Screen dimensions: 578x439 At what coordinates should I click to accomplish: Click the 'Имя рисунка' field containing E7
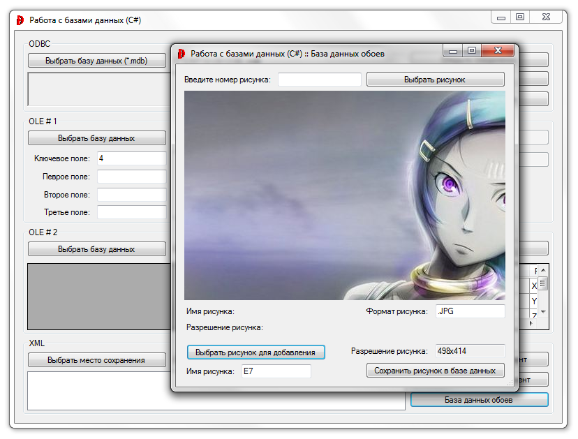tap(276, 371)
